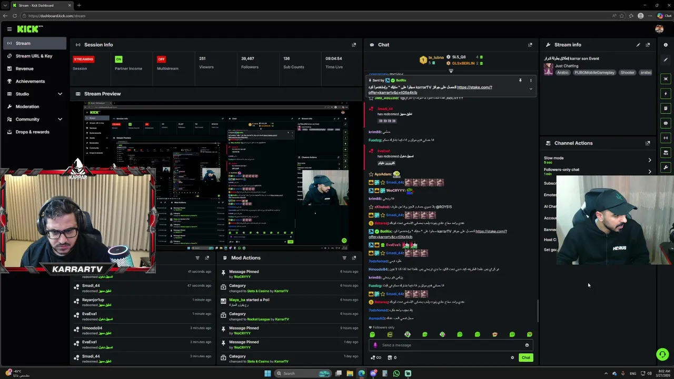Open the hamburger menu next to Kick logo
The height and width of the screenshot is (379, 674).
click(9, 29)
